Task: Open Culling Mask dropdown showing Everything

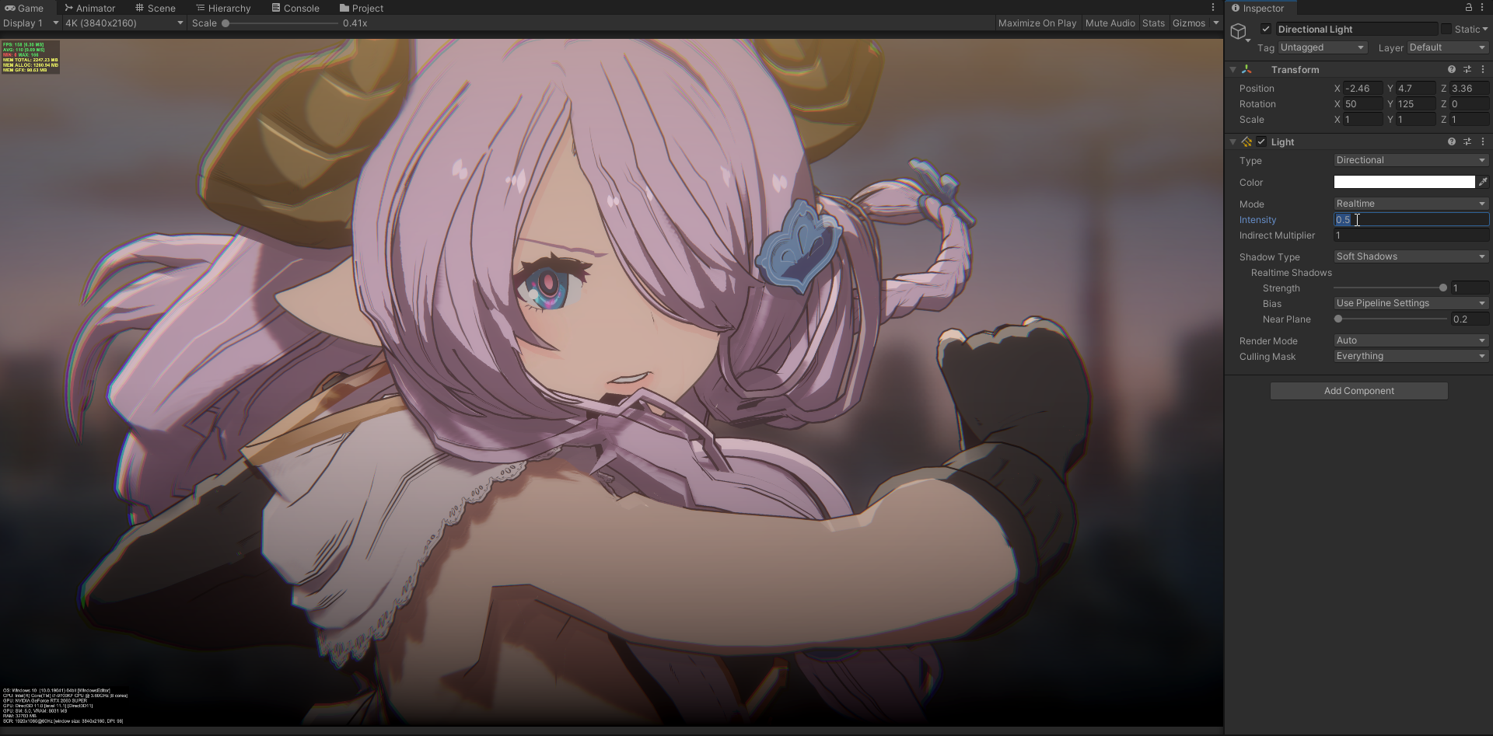Action: point(1411,356)
